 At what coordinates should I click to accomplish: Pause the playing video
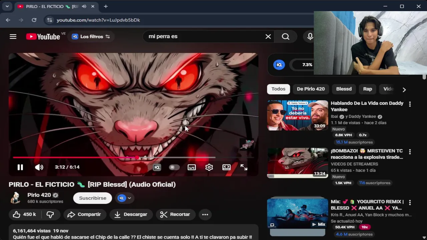(x=20, y=167)
